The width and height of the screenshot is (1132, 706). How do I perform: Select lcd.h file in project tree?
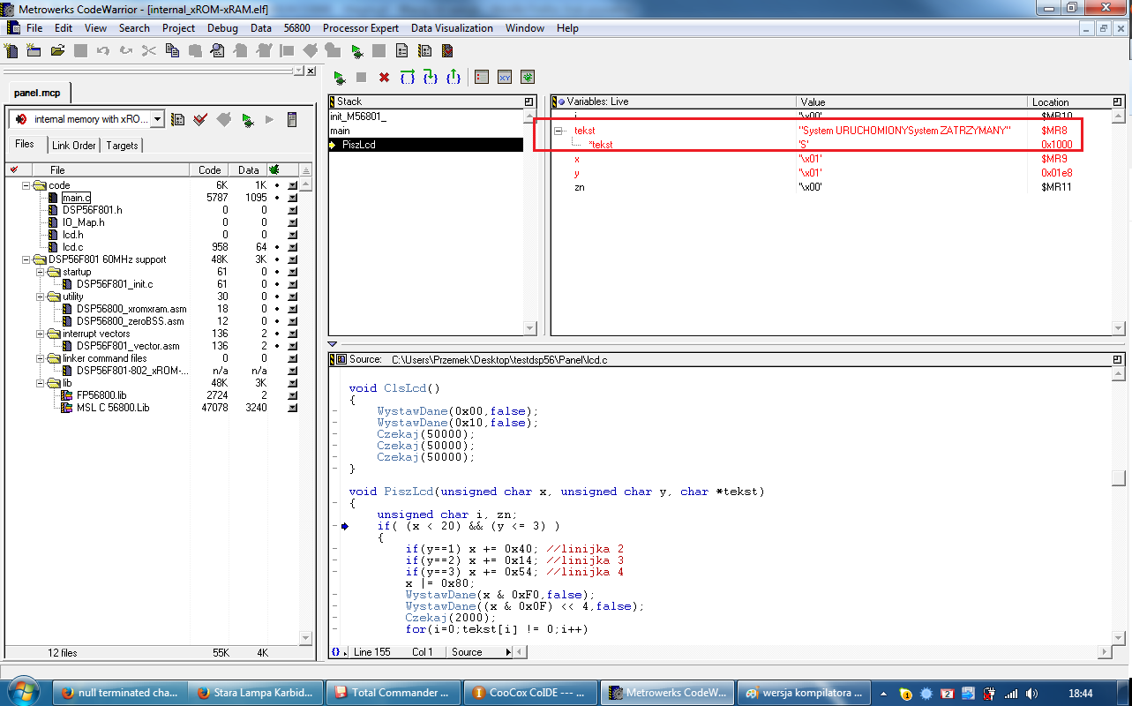coord(73,235)
